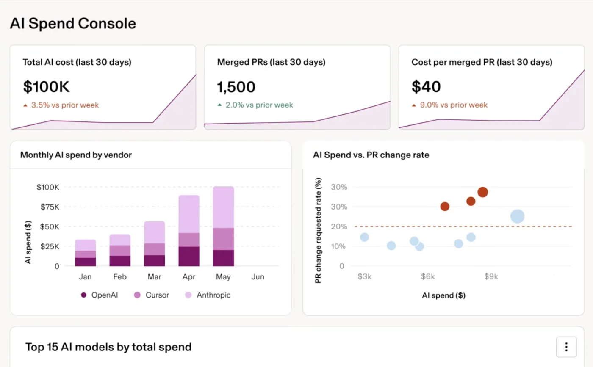Image resolution: width=593 pixels, height=367 pixels.
Task: Click the Apr label on the month axis
Action: coord(189,277)
